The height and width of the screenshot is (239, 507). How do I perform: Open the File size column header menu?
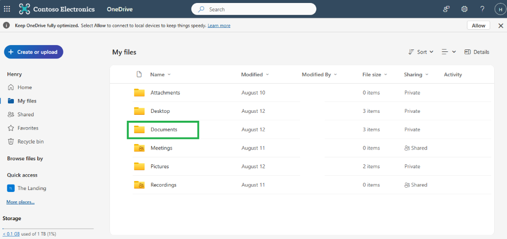click(375, 75)
